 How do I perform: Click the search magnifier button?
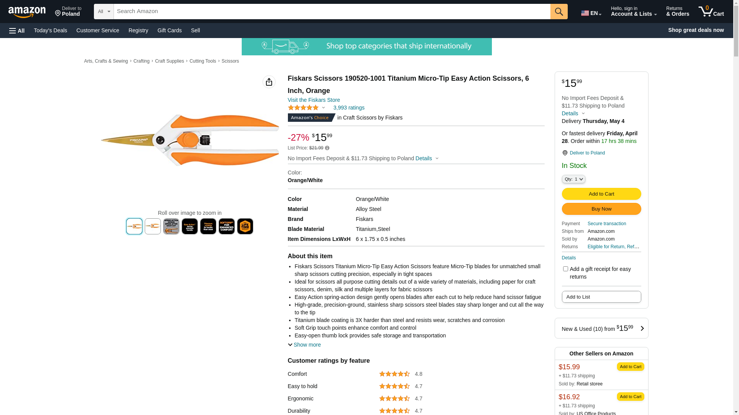pyautogui.click(x=558, y=12)
